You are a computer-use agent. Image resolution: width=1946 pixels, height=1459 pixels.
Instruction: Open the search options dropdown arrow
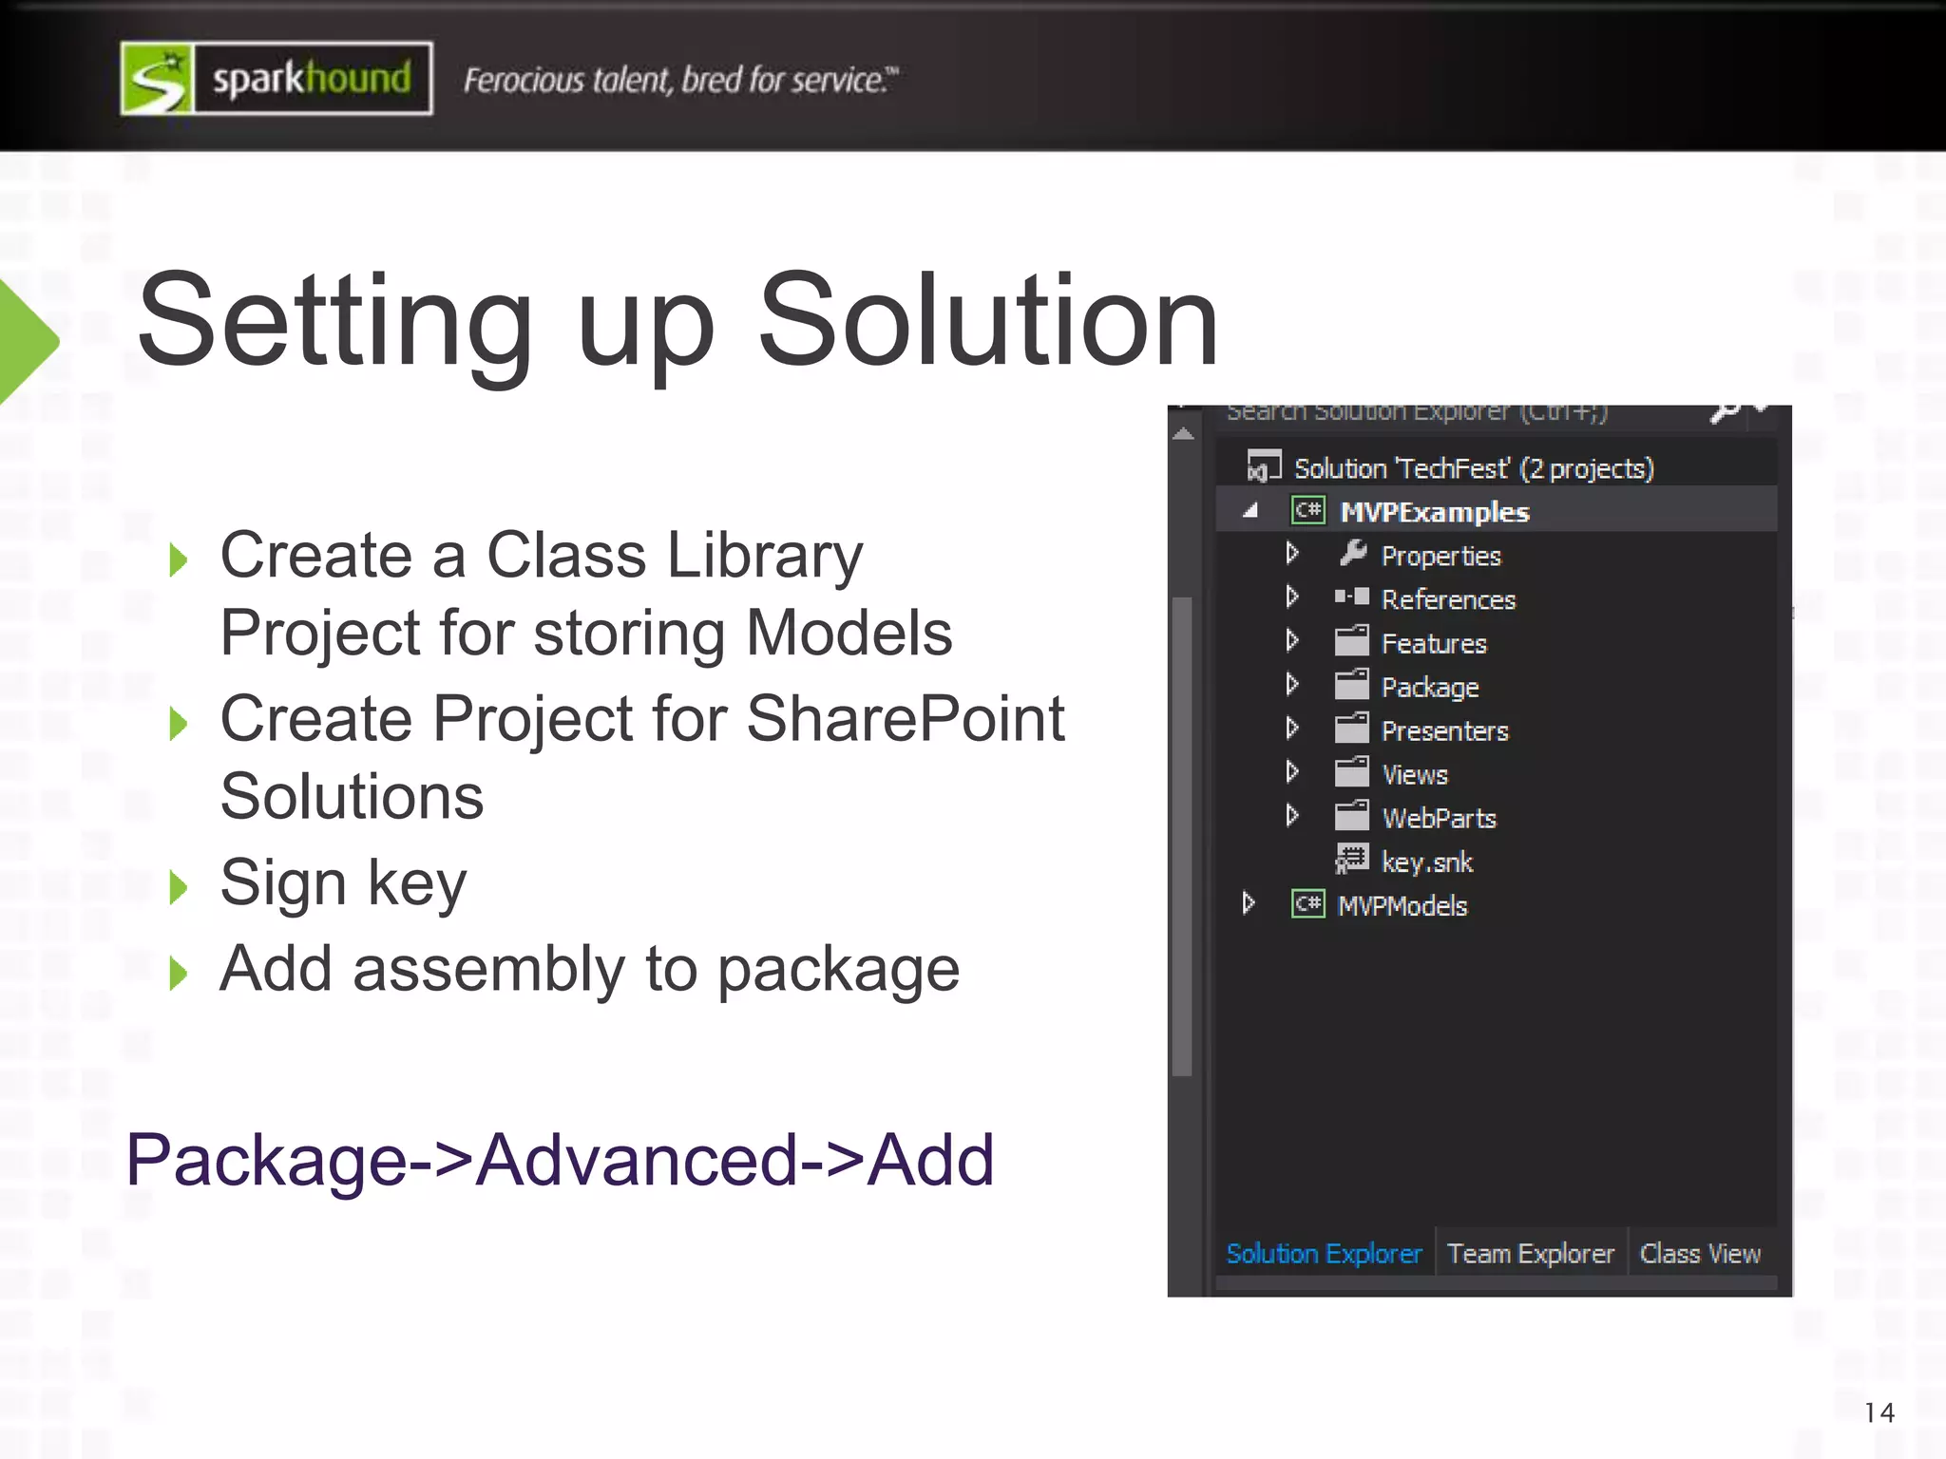(x=1763, y=410)
